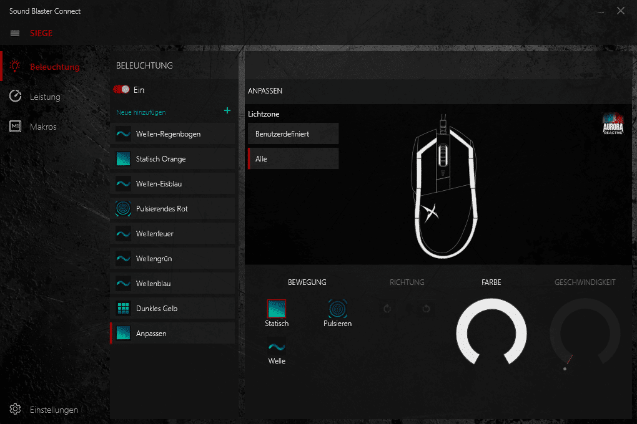
Task: Select the Pulsieren motion icon
Action: click(337, 309)
